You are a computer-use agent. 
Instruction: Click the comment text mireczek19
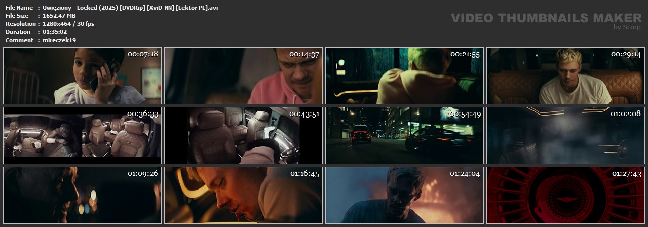pos(59,40)
